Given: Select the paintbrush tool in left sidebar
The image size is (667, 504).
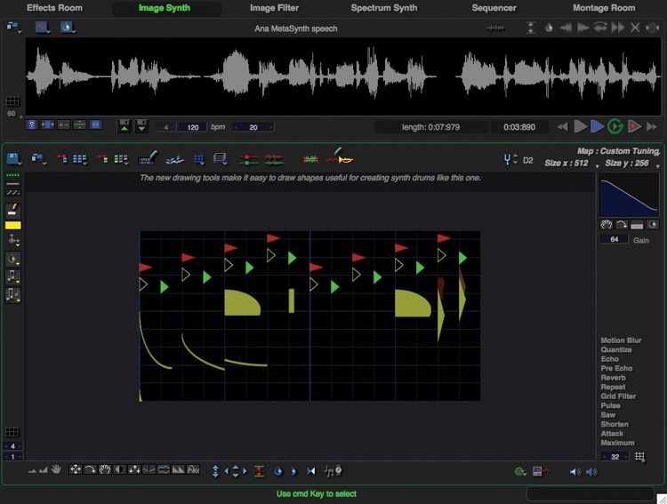Looking at the screenshot, I should pos(13,210).
